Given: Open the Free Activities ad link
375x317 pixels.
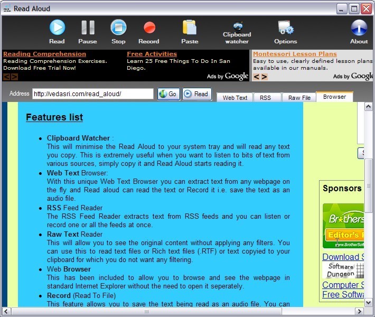Looking at the screenshot, I should [152, 54].
